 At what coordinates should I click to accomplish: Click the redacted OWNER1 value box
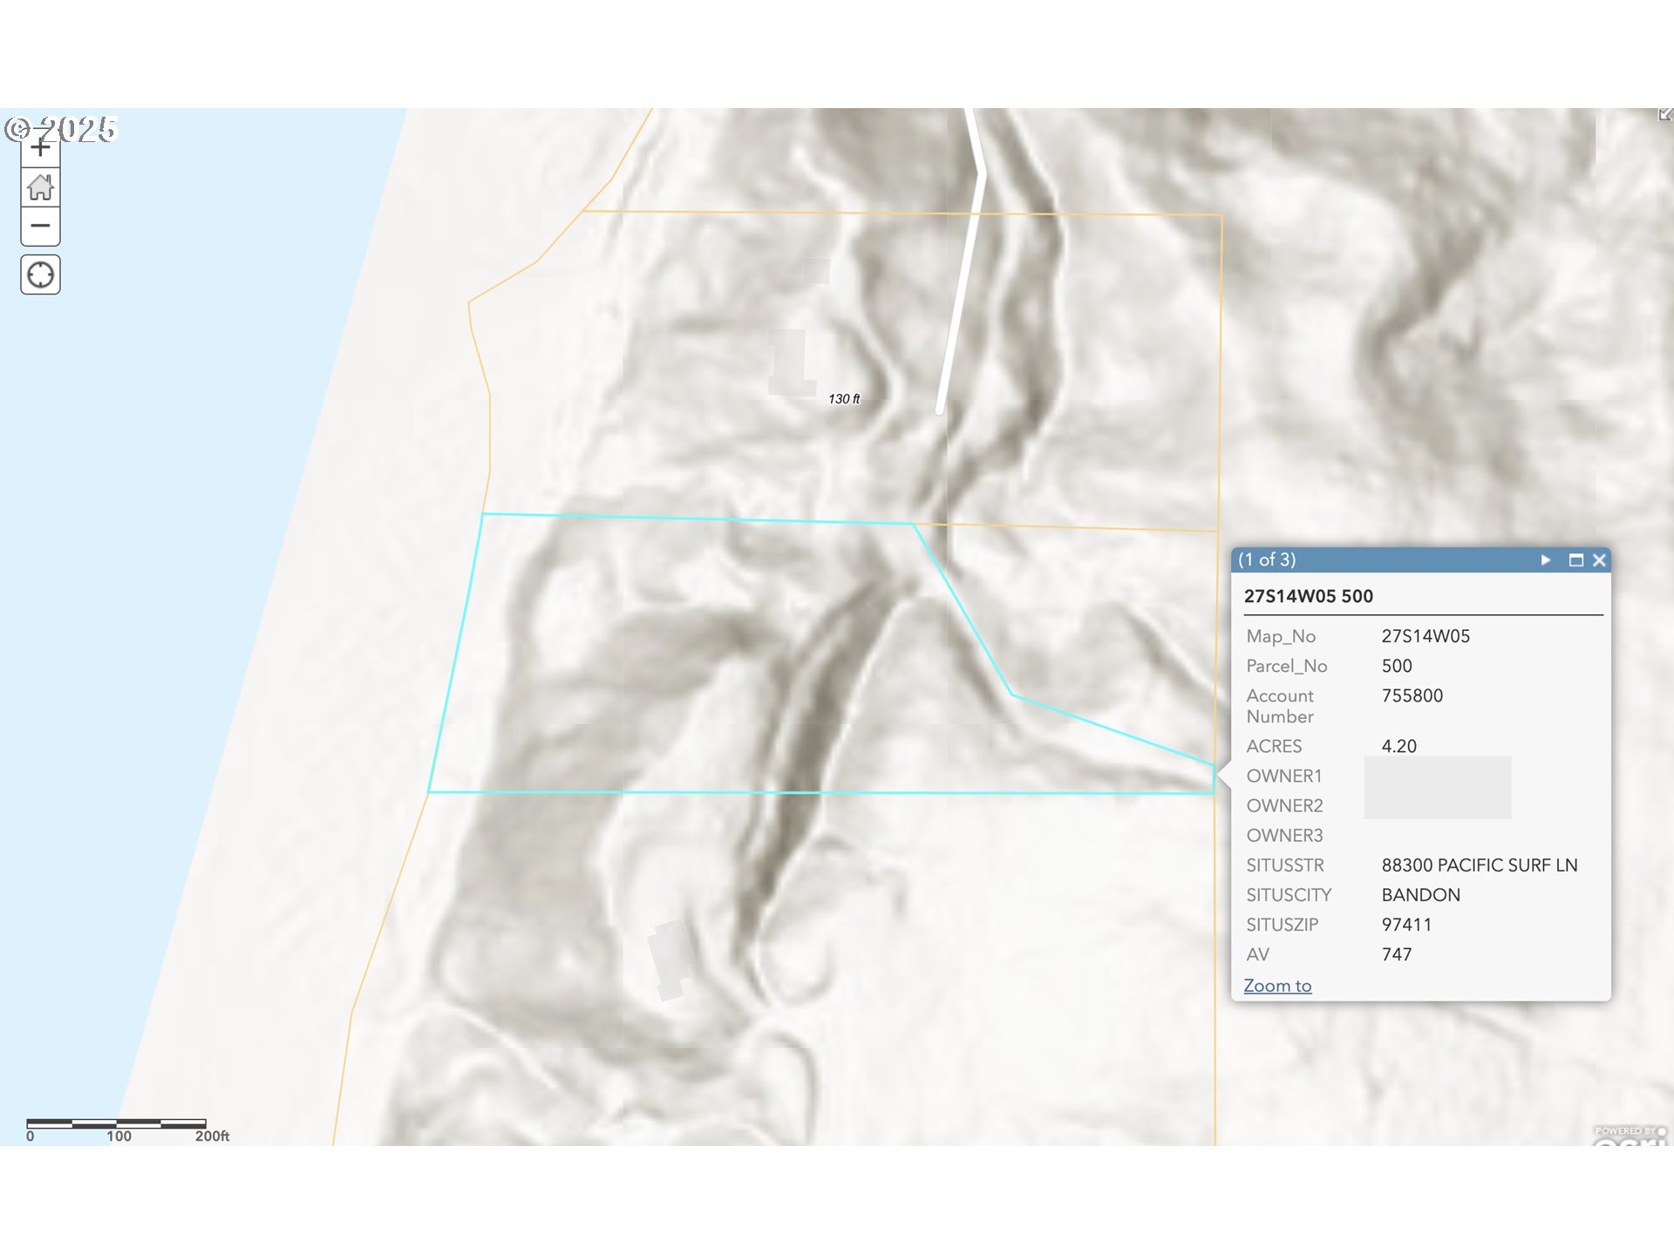(1437, 786)
